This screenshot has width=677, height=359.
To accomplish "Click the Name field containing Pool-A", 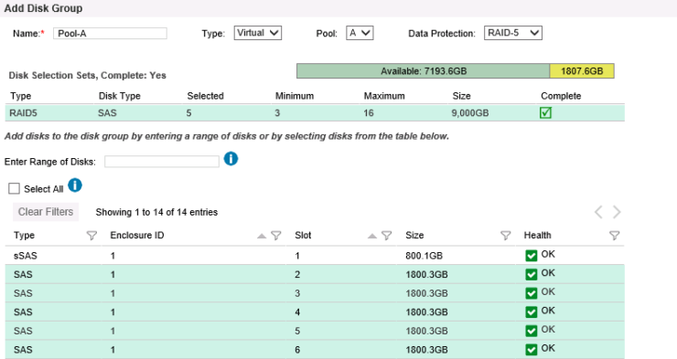I will (x=110, y=34).
